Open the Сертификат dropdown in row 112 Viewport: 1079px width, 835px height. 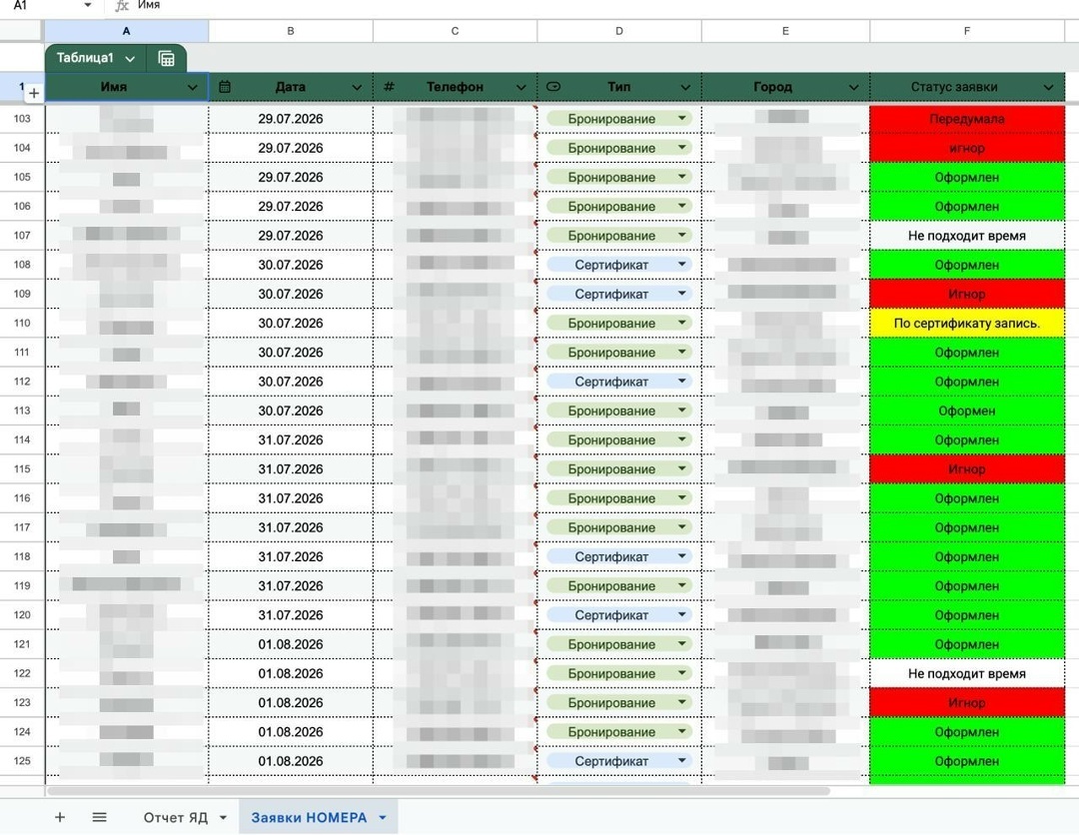point(681,382)
